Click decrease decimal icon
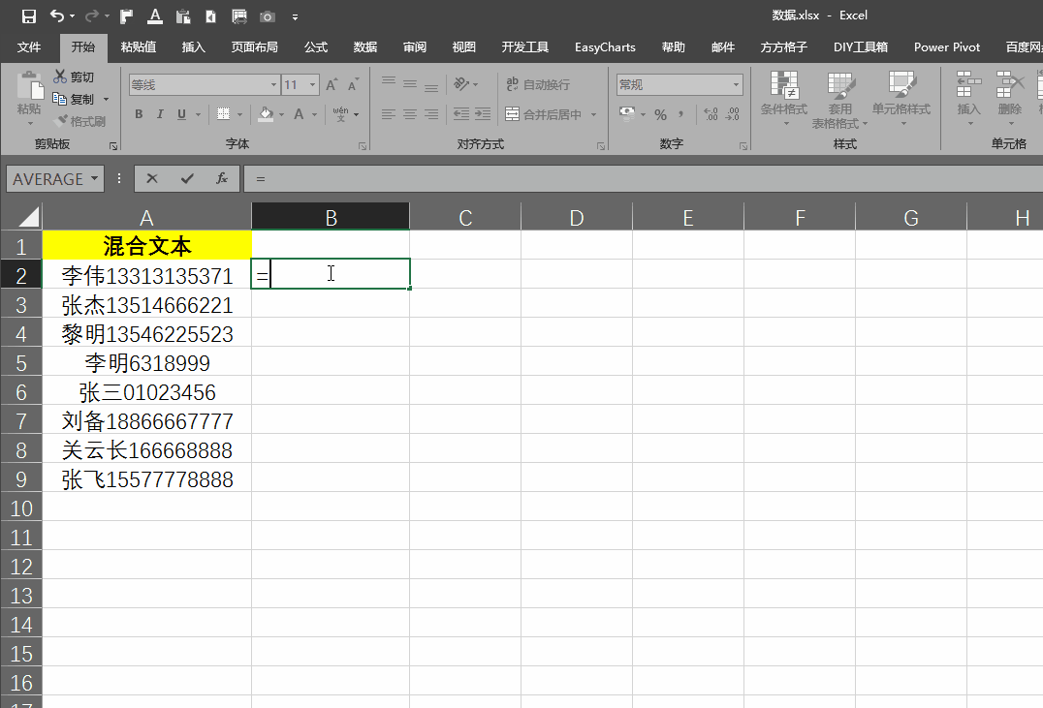Viewport: 1043px width, 708px height. coord(733,114)
